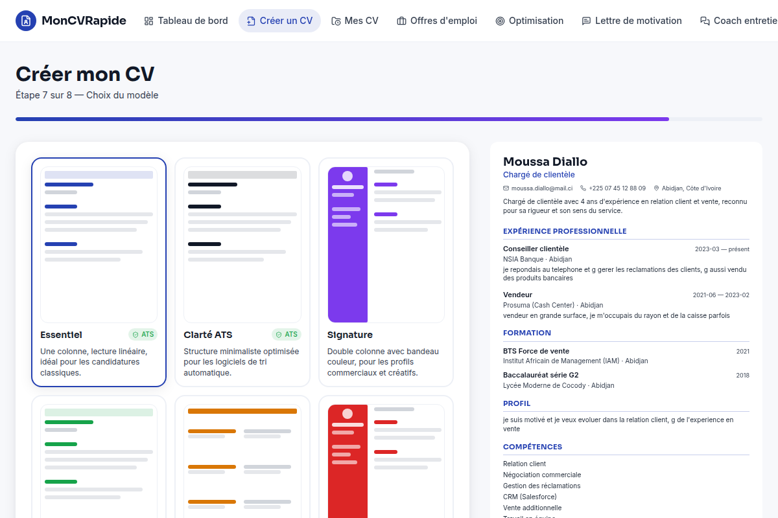
Task: Select the orange two-column template thumbnail
Action: (x=242, y=461)
